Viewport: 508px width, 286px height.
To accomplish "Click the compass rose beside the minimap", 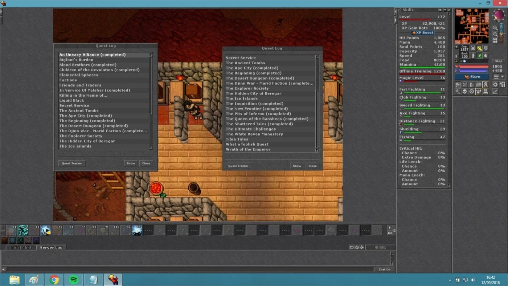I will pyautogui.click(x=499, y=16).
